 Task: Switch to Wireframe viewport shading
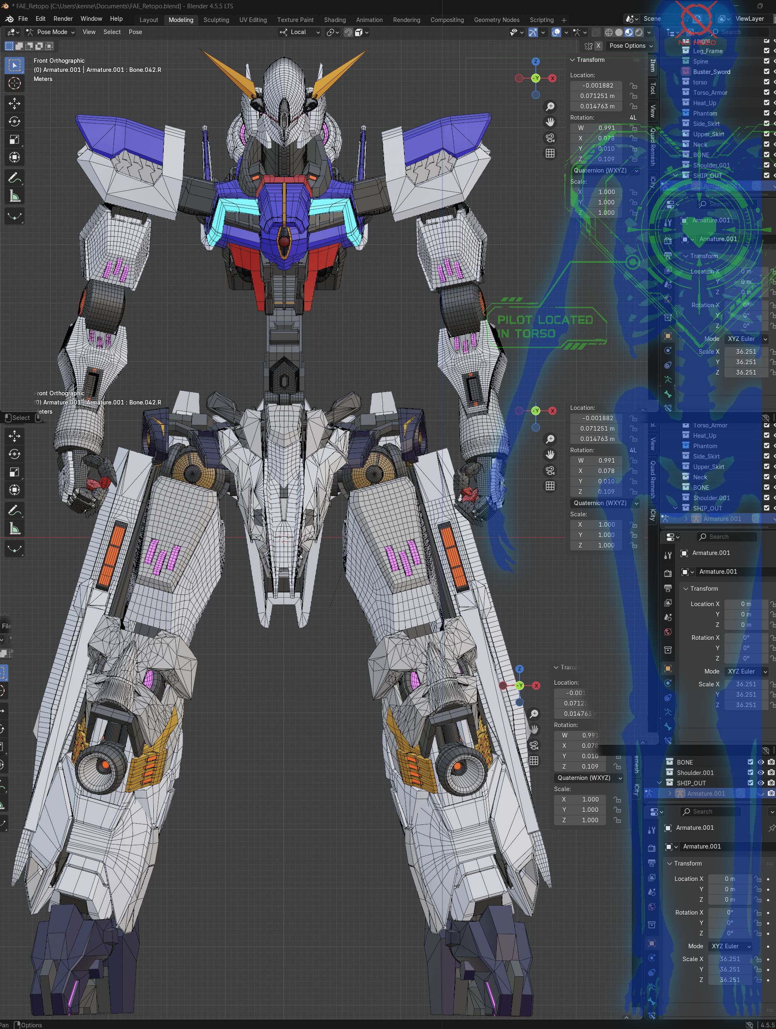(608, 32)
